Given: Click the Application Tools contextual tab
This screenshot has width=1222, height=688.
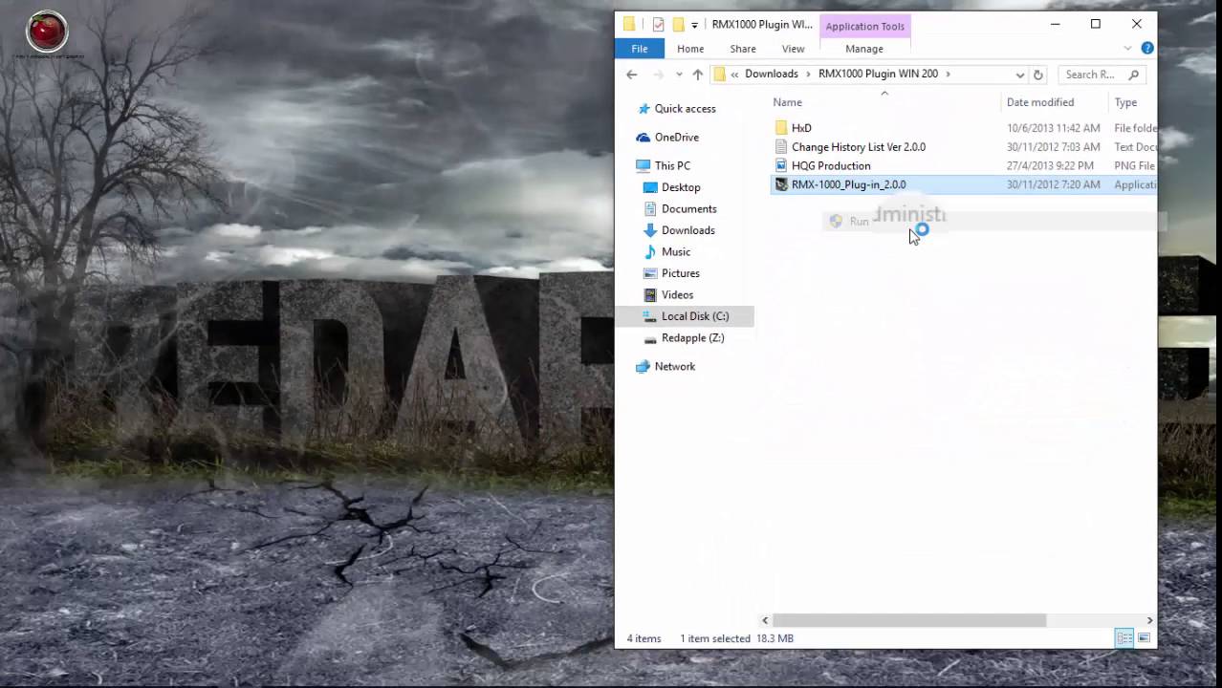Looking at the screenshot, I should click(x=865, y=27).
